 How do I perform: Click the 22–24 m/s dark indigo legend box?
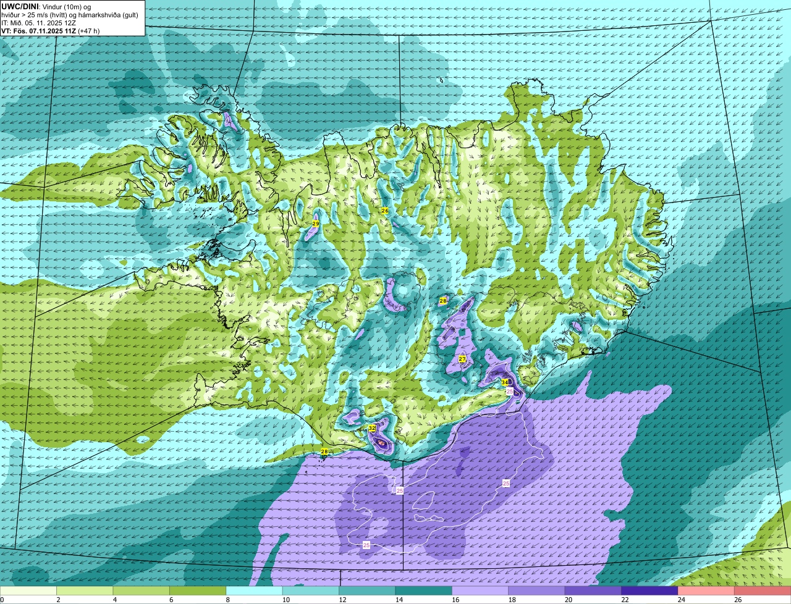(649, 590)
